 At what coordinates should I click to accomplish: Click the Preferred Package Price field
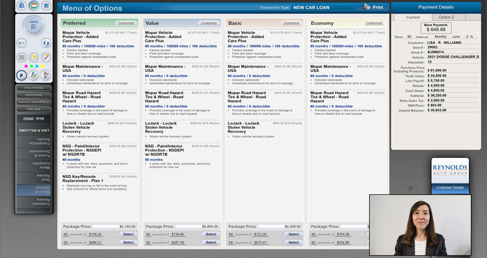114,226
